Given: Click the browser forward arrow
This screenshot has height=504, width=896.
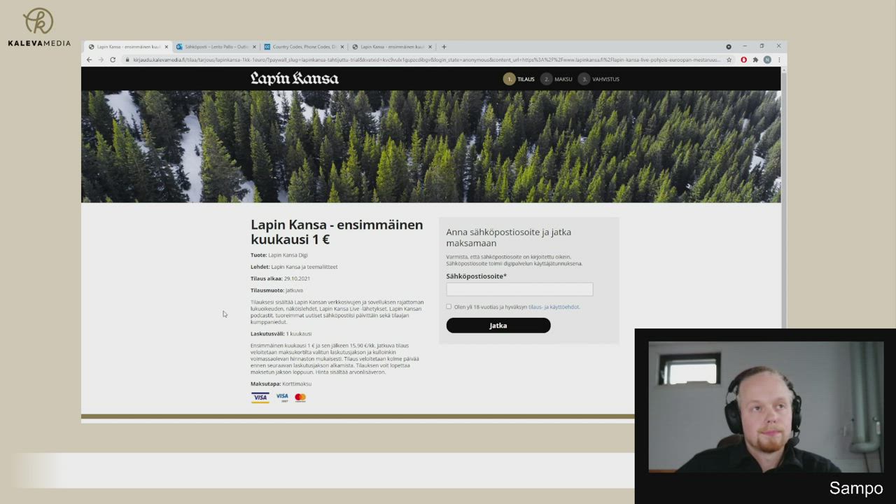Looking at the screenshot, I should pyautogui.click(x=101, y=59).
